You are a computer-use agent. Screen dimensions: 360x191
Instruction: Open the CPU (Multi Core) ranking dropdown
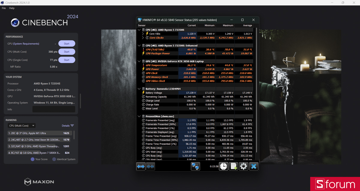point(22,126)
